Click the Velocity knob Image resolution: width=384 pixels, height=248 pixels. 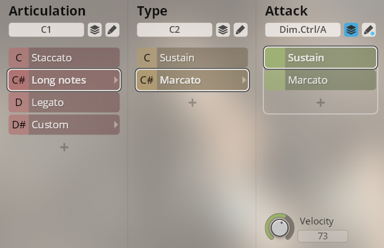click(280, 227)
